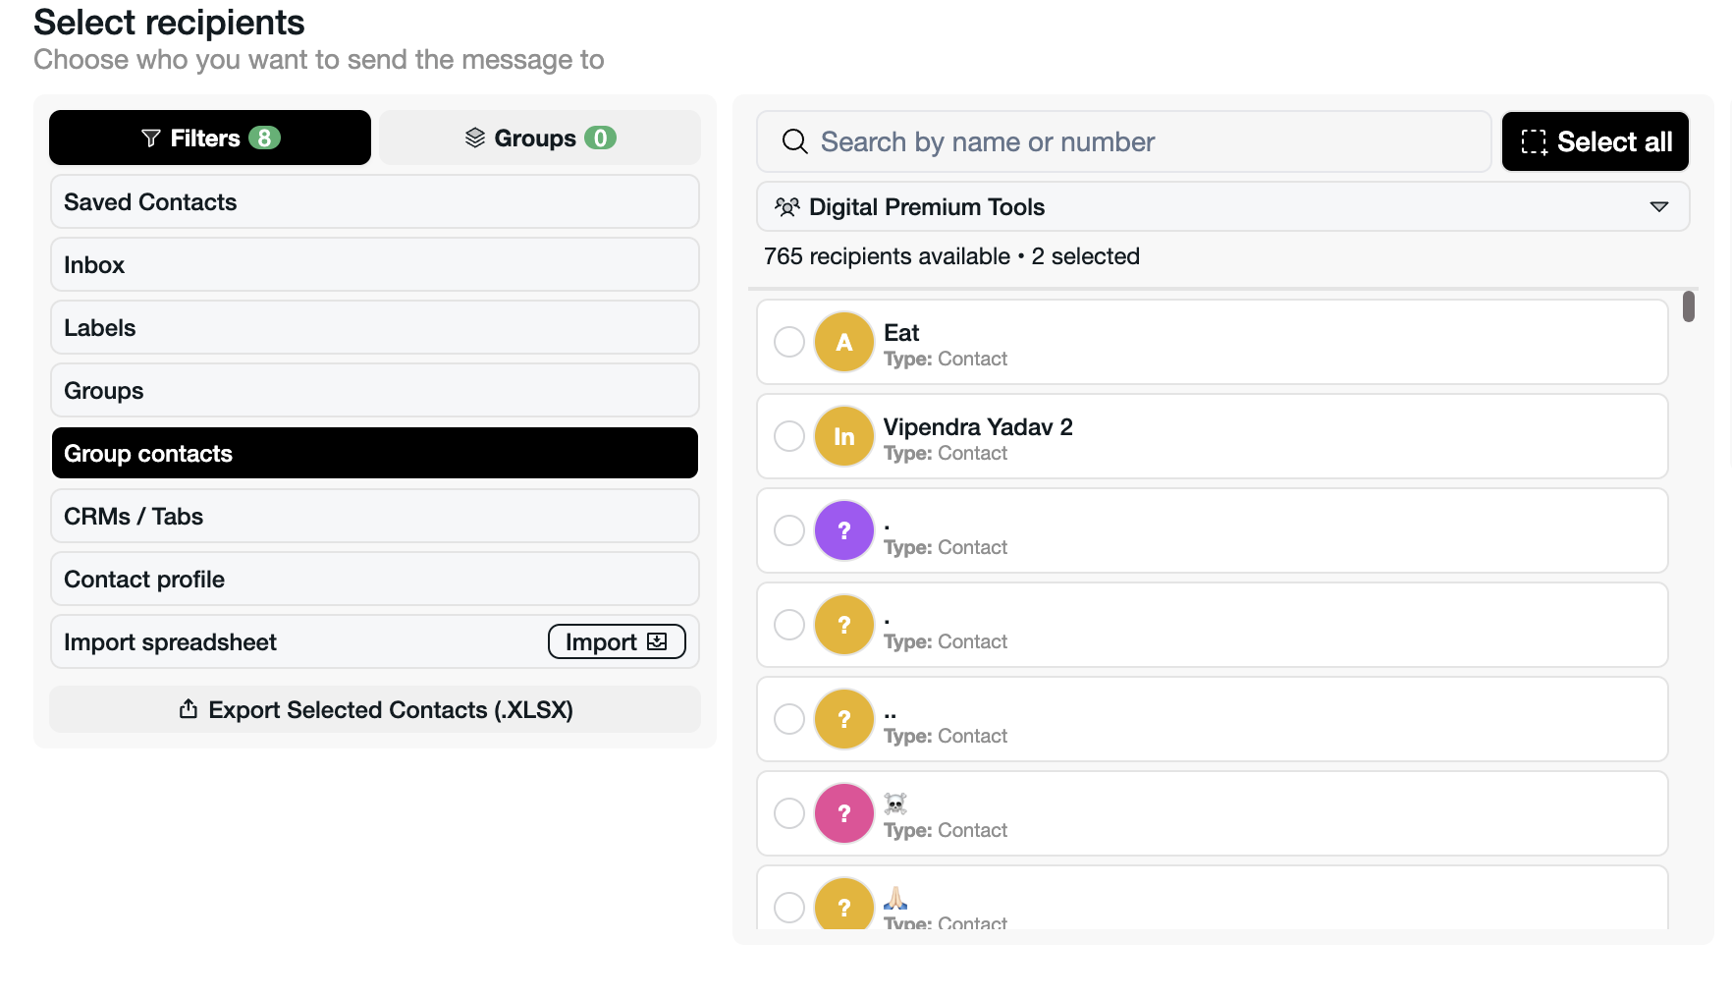Click the stacked layers icon on the Groups tab

point(475,139)
